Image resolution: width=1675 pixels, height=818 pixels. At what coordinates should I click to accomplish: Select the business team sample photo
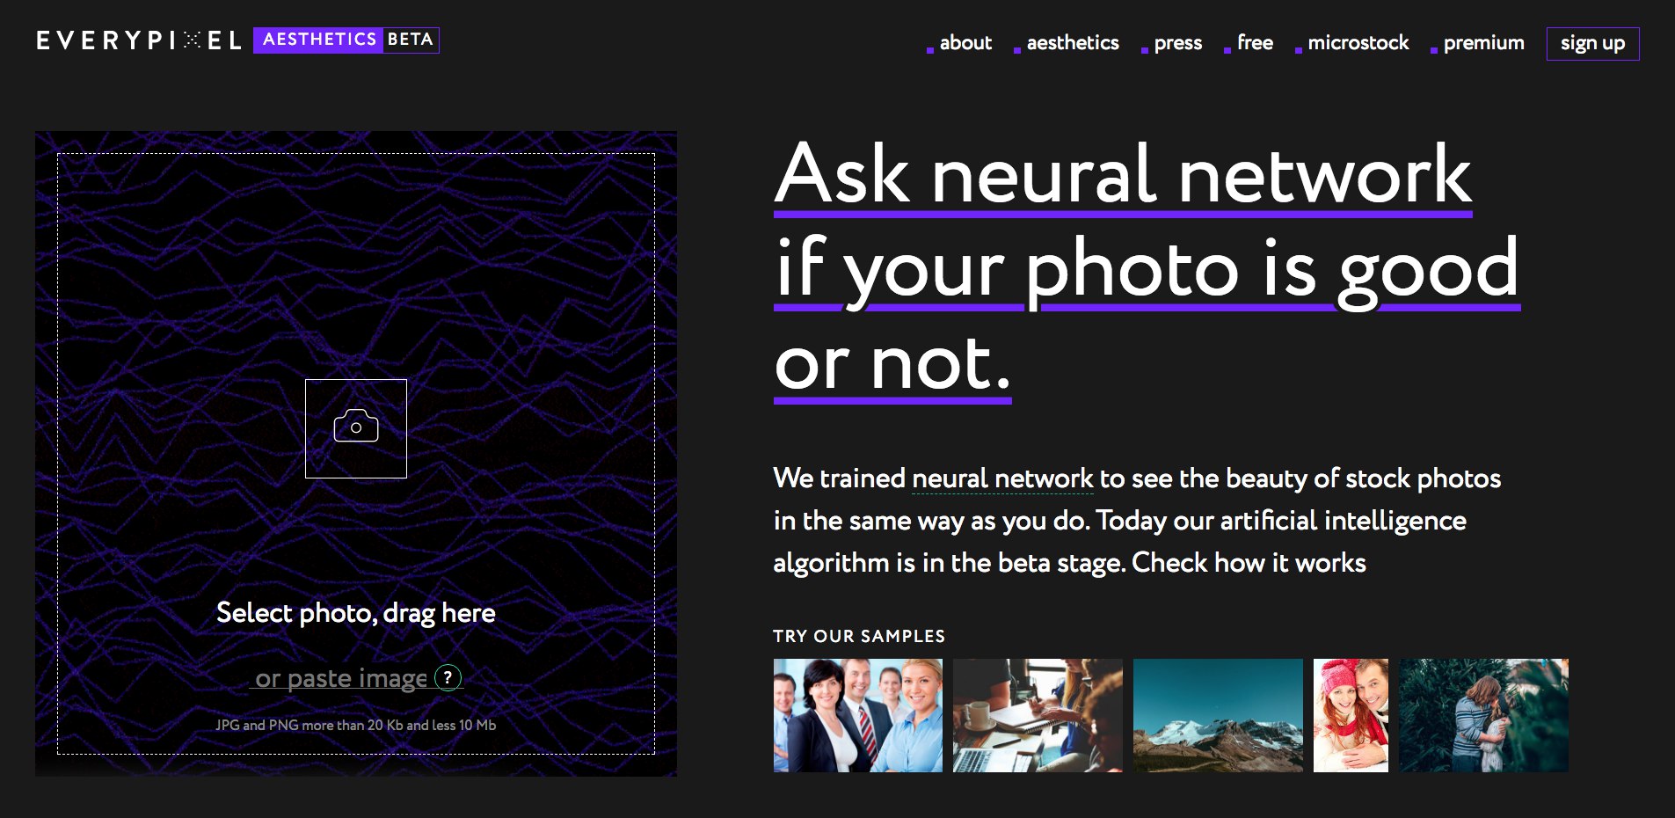(858, 714)
